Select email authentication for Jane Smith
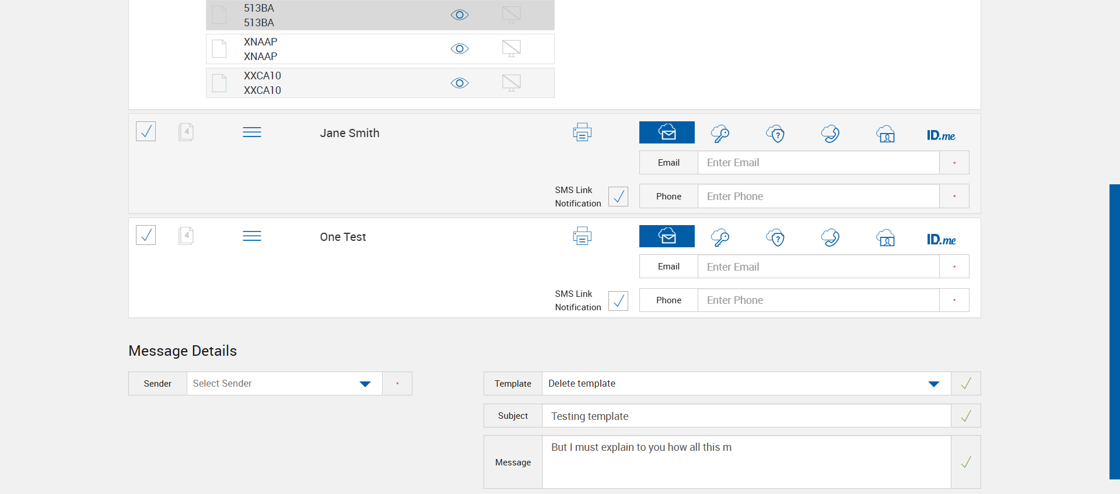 pos(667,132)
